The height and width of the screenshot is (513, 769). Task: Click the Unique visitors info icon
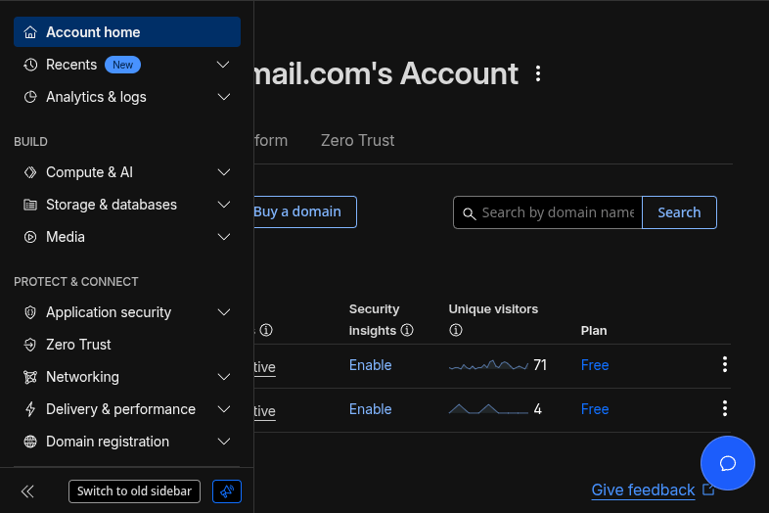455,331
